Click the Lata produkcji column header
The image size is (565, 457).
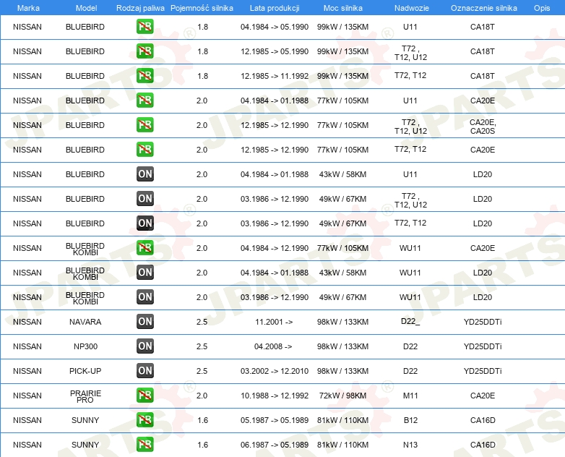pos(275,8)
